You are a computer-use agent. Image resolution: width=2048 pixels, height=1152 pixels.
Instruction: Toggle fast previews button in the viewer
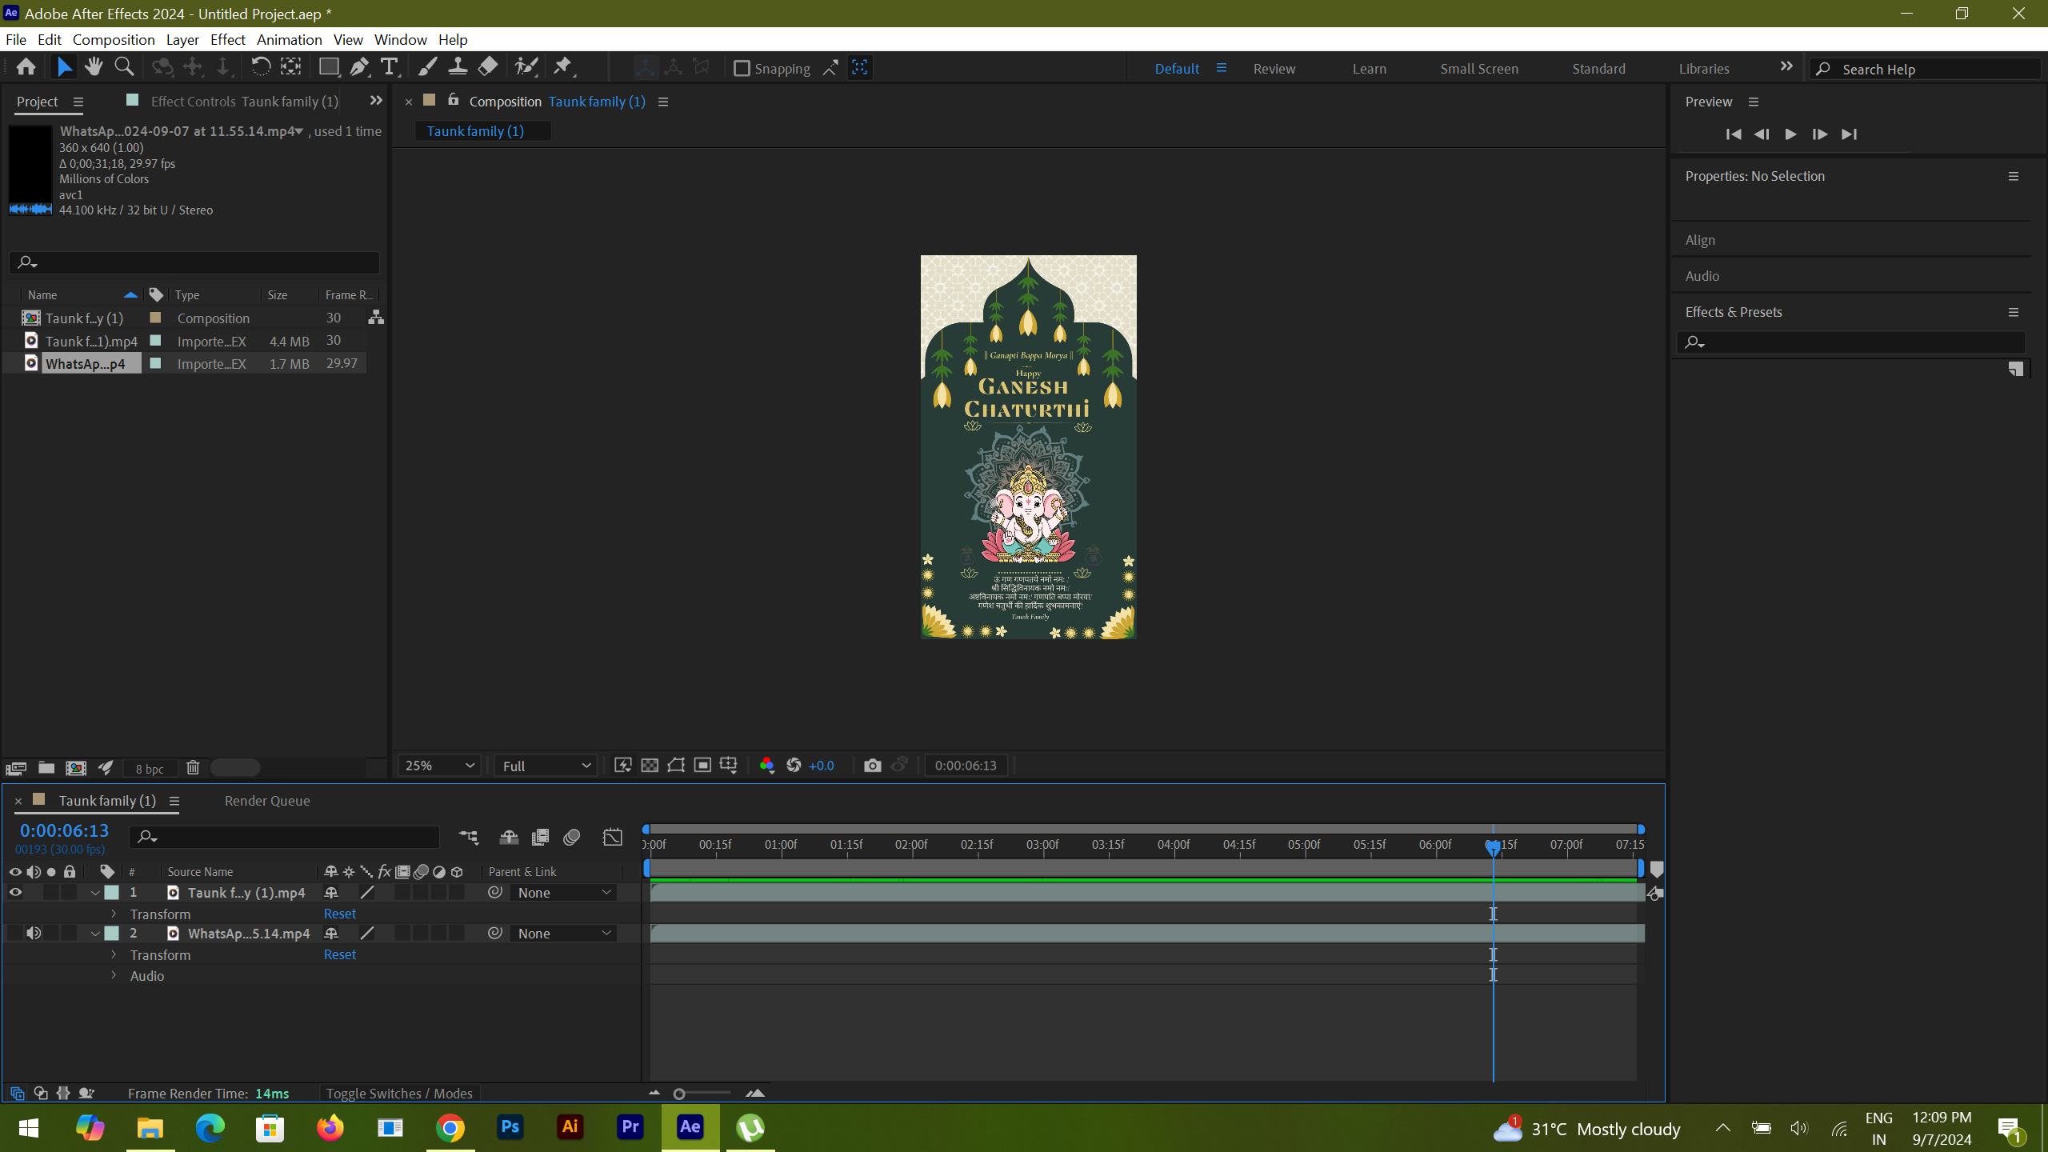tap(623, 766)
